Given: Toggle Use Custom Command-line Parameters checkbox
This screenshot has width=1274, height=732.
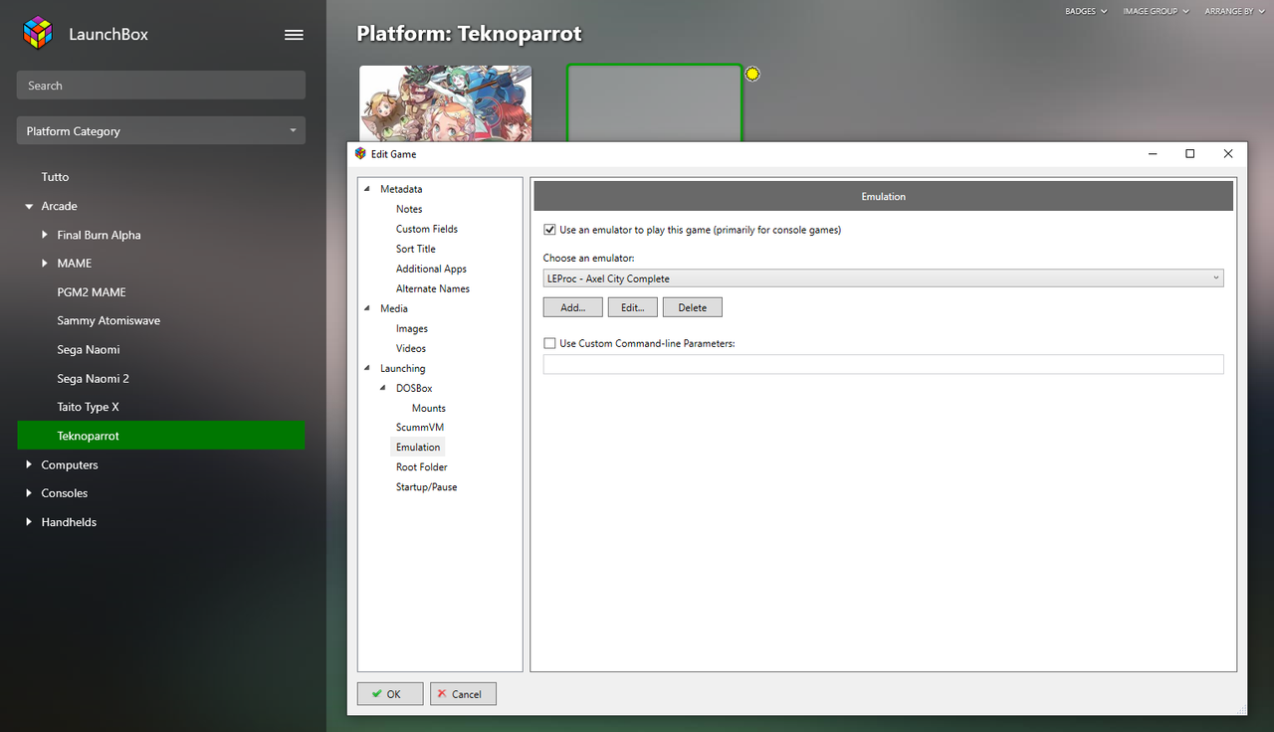Looking at the screenshot, I should (x=549, y=343).
